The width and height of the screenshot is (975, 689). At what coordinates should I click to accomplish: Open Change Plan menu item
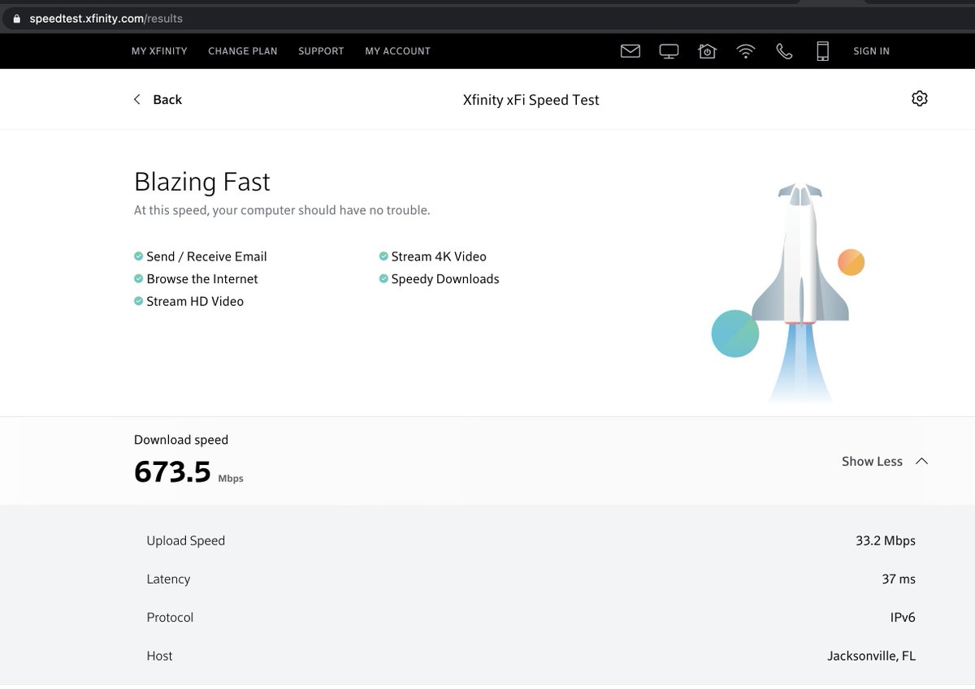pyautogui.click(x=243, y=51)
